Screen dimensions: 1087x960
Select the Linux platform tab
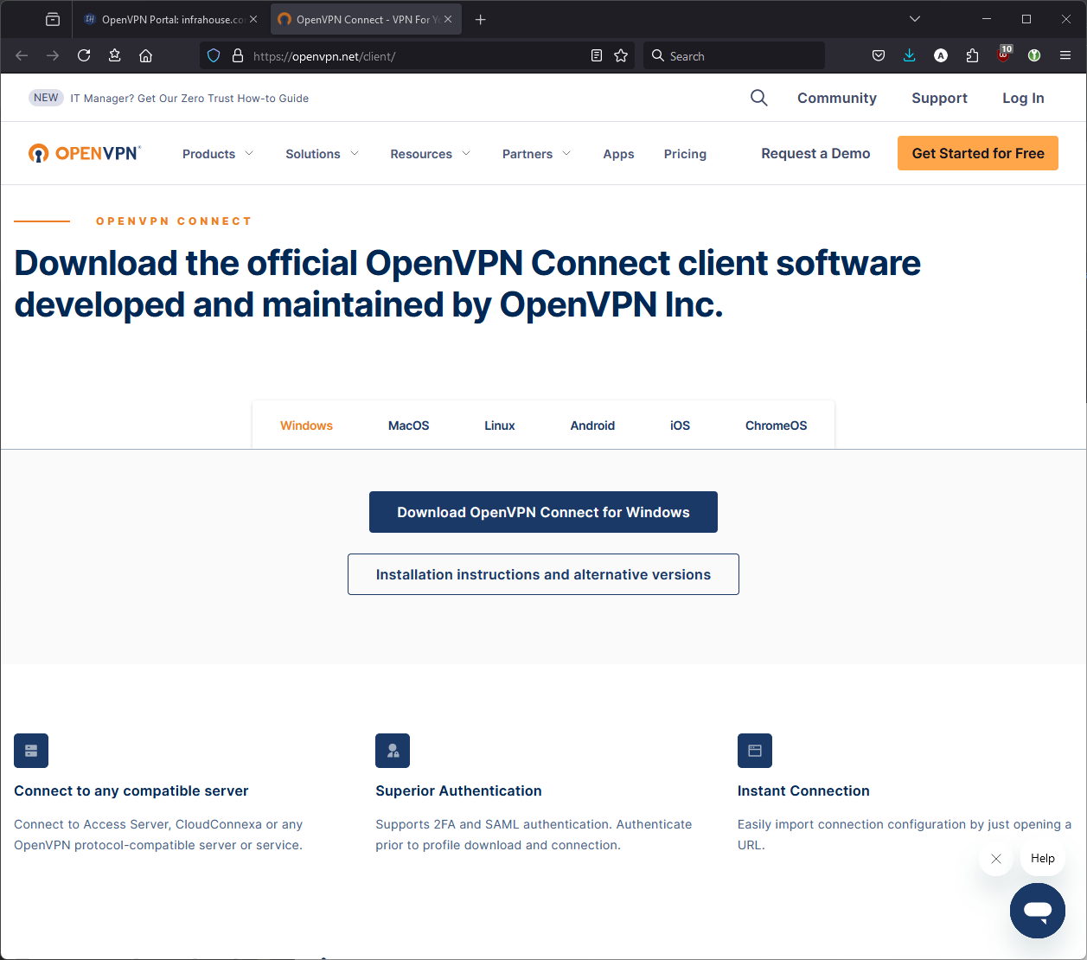pyautogui.click(x=500, y=426)
